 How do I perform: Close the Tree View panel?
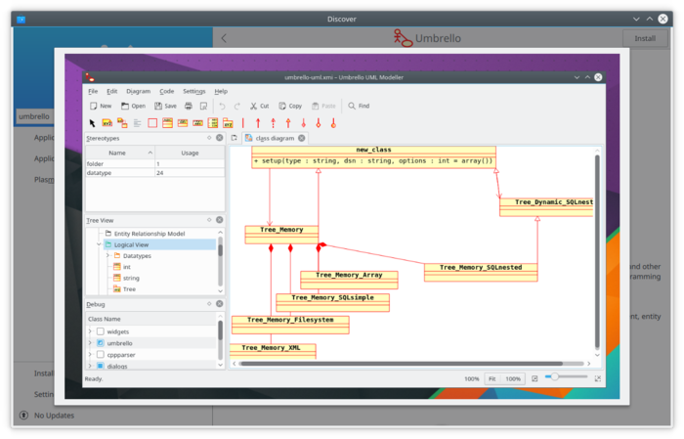click(x=220, y=219)
